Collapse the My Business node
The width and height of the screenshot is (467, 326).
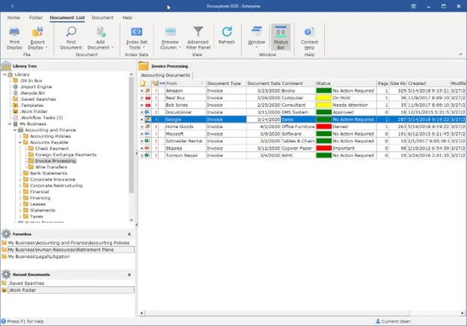[x=10, y=123]
